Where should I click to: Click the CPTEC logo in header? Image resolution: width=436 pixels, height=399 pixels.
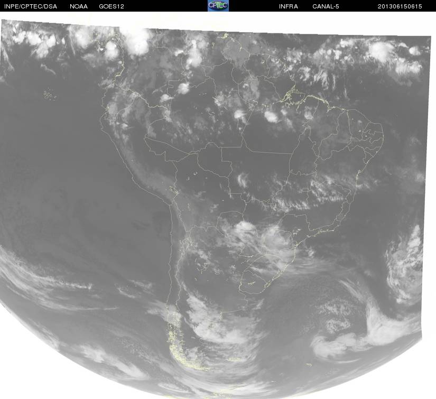[218, 6]
